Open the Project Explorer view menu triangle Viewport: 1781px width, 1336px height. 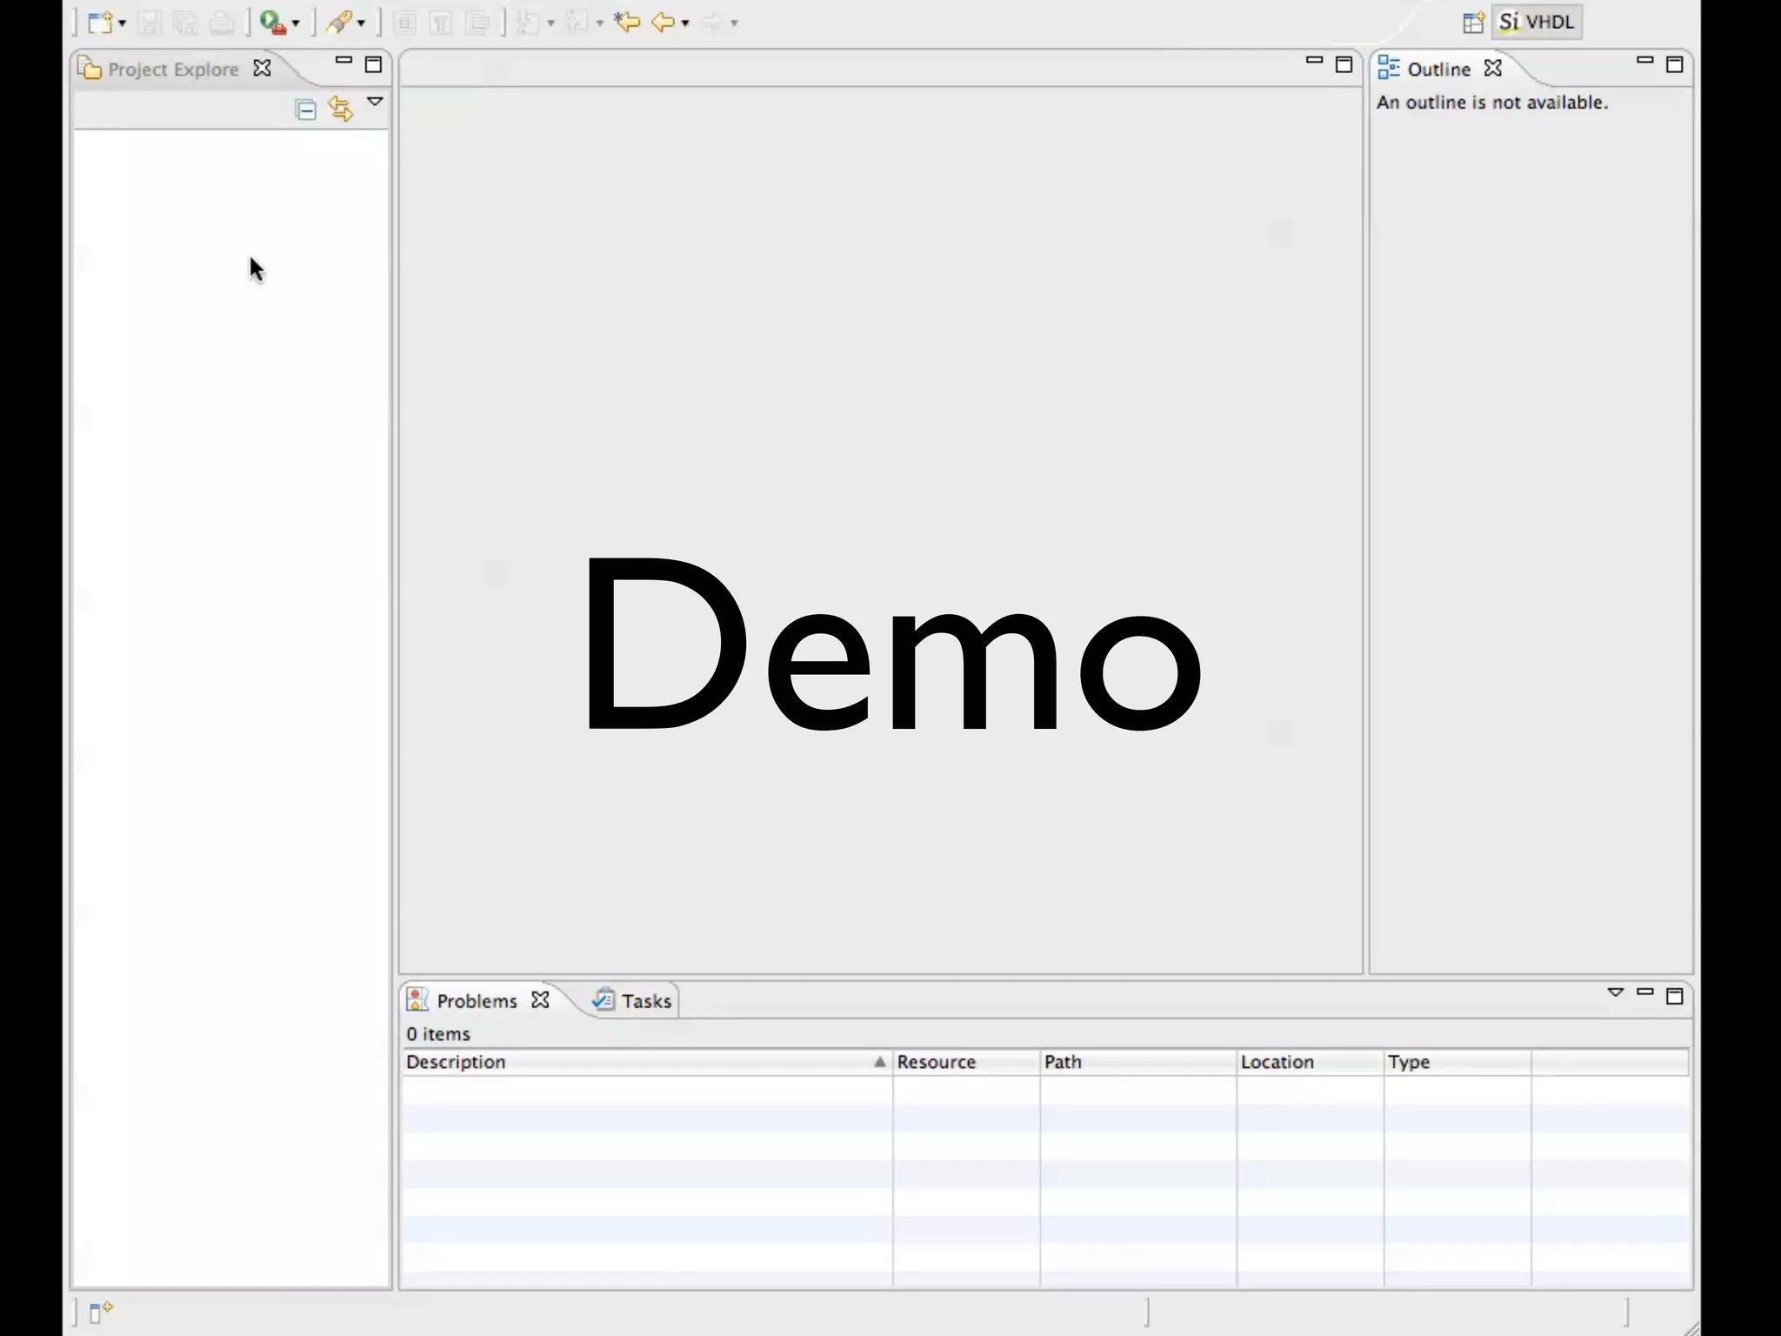click(375, 102)
